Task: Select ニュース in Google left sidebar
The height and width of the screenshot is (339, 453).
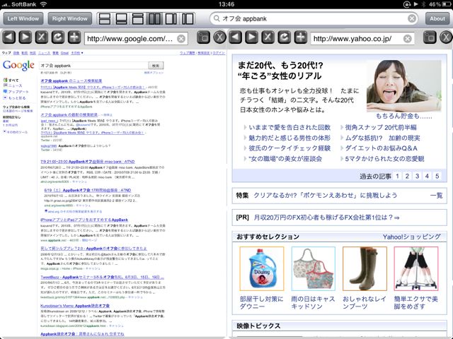Action: click(15, 85)
